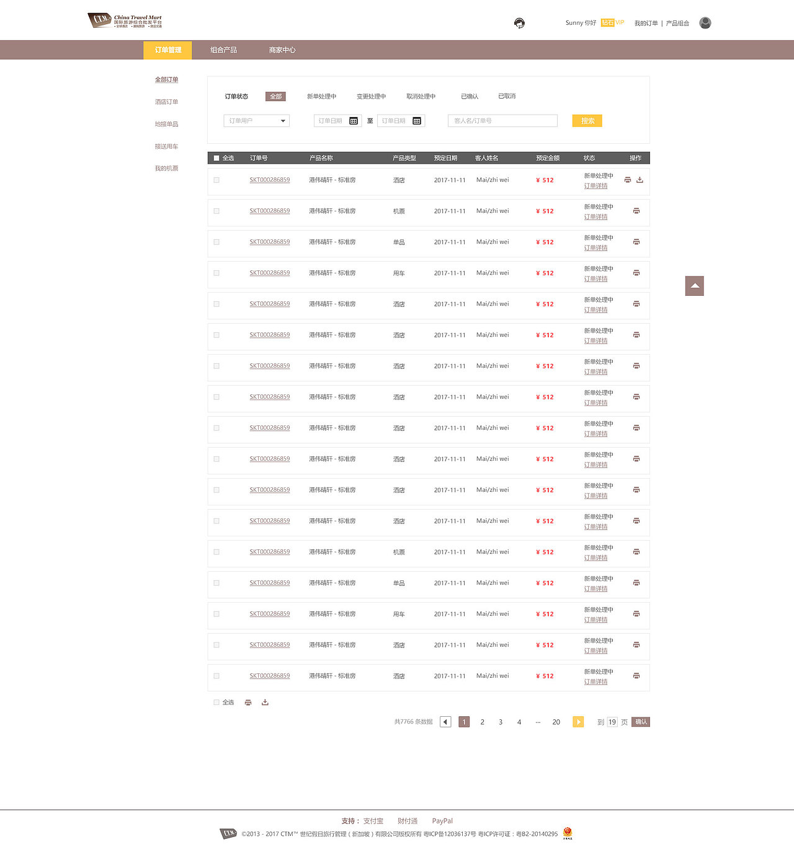Viewport: 794px width, 860px height.
Task: Switch to 组合产品 tab
Action: pyautogui.click(x=223, y=50)
